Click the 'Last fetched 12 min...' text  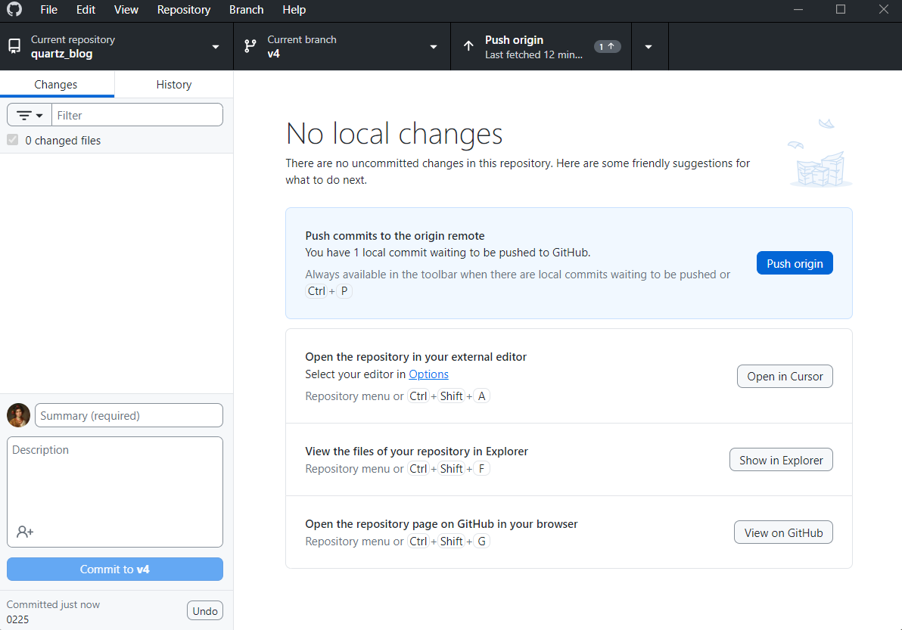[x=533, y=54]
